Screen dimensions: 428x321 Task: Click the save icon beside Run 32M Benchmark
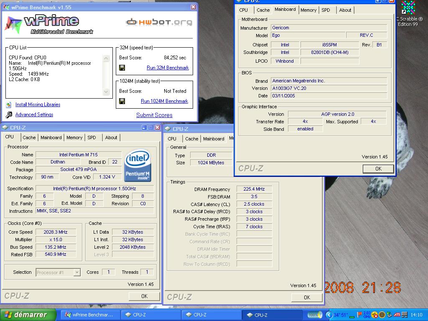click(122, 68)
